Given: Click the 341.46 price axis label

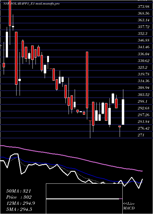Looking at the screenshot, I should click(x=144, y=47).
